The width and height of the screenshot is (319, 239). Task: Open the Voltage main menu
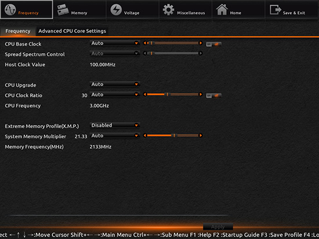tap(133, 9)
